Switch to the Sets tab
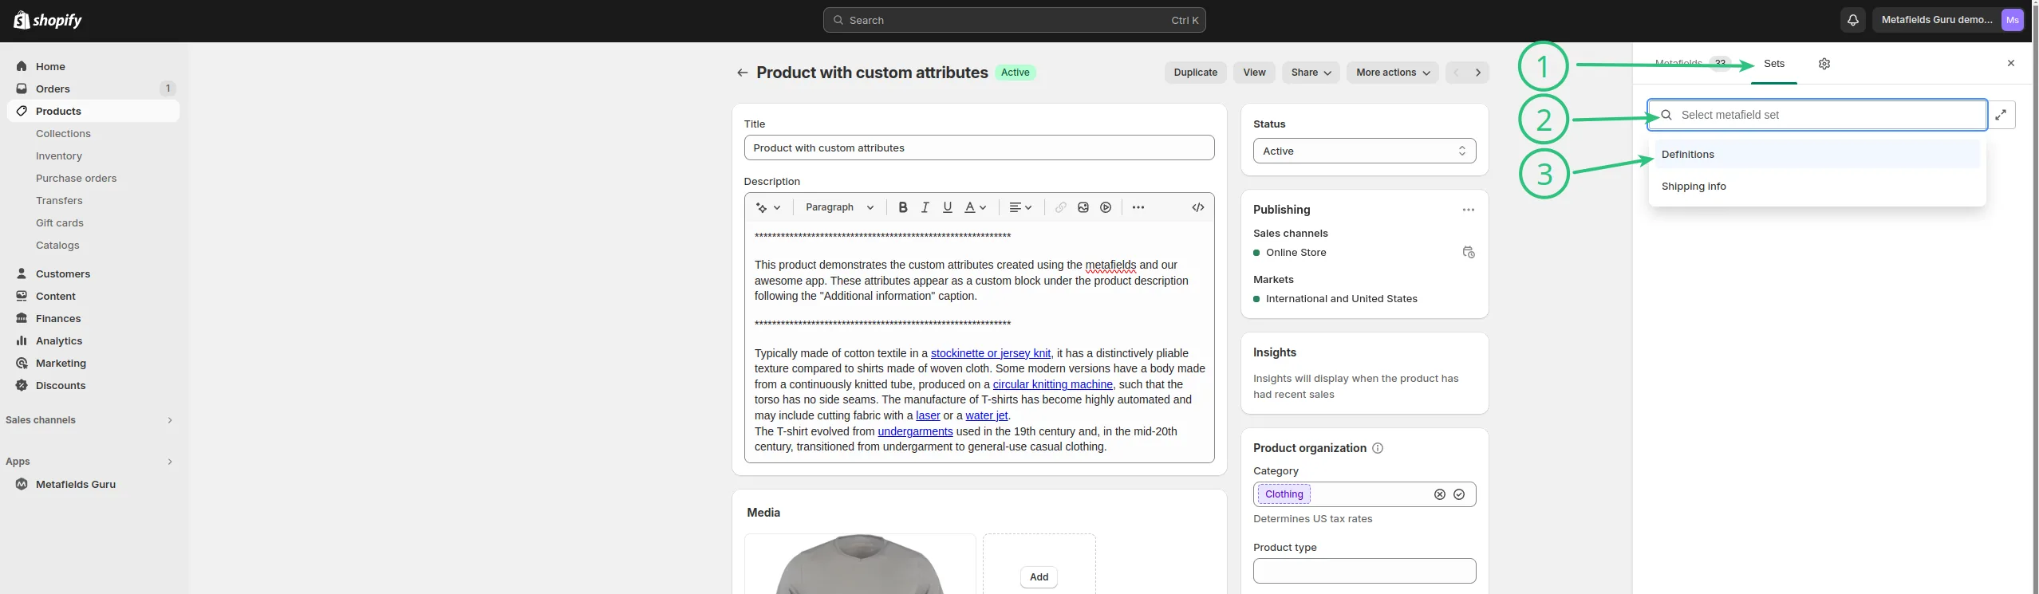Viewport: 2039px width, 594px height. (x=1773, y=64)
